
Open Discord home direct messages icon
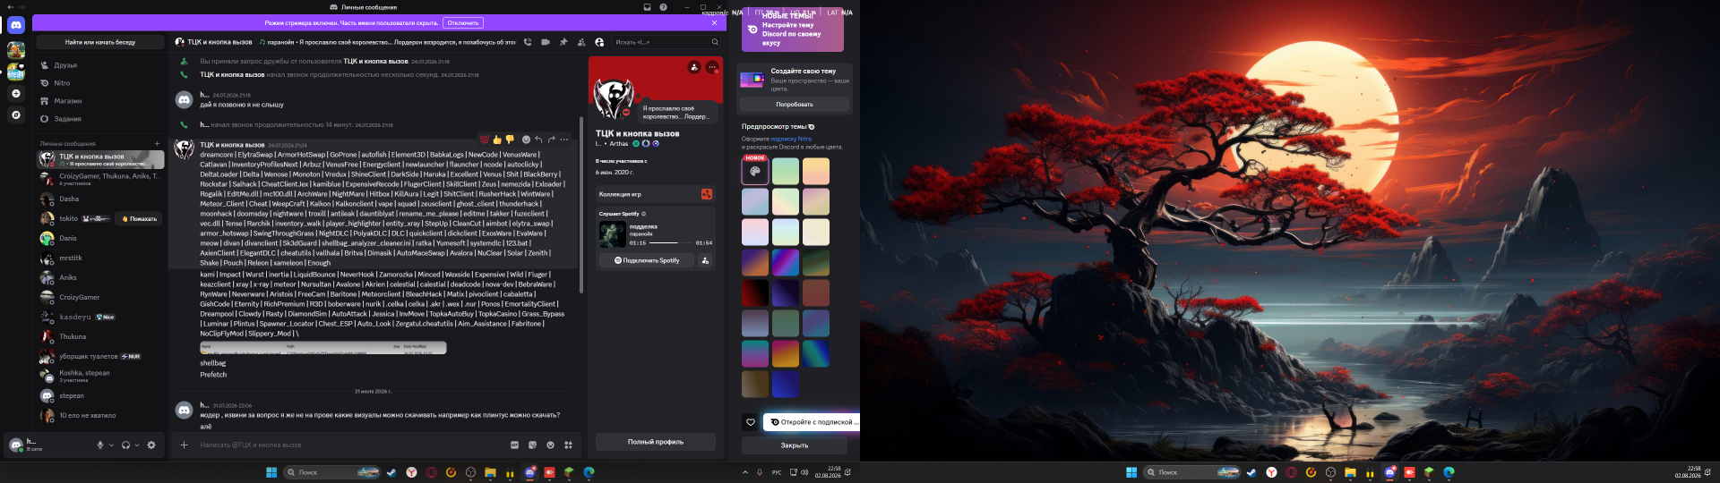click(16, 26)
